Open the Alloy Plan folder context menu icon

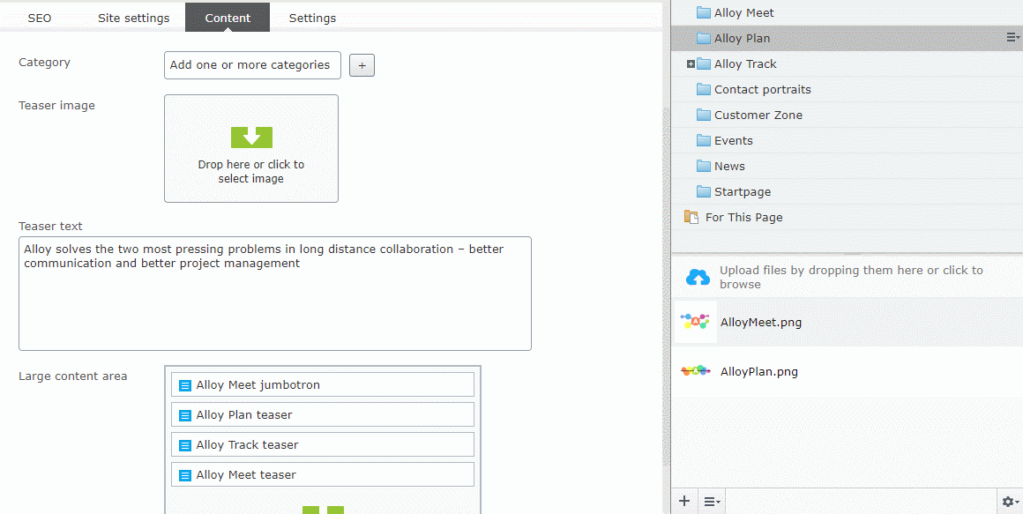[x=1012, y=38]
